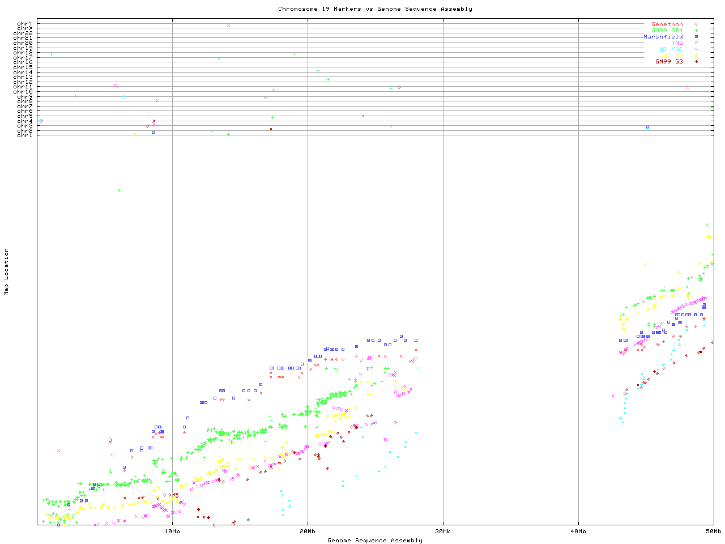Click the Genethon legend label
This screenshot has width=725, height=544.
point(667,24)
